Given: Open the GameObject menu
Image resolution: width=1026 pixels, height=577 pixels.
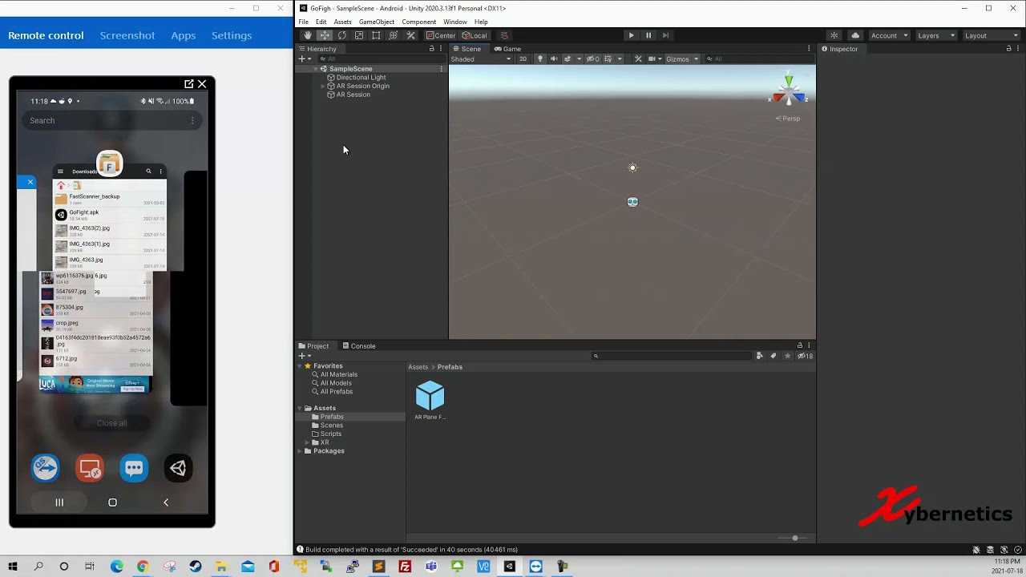Looking at the screenshot, I should (377, 22).
